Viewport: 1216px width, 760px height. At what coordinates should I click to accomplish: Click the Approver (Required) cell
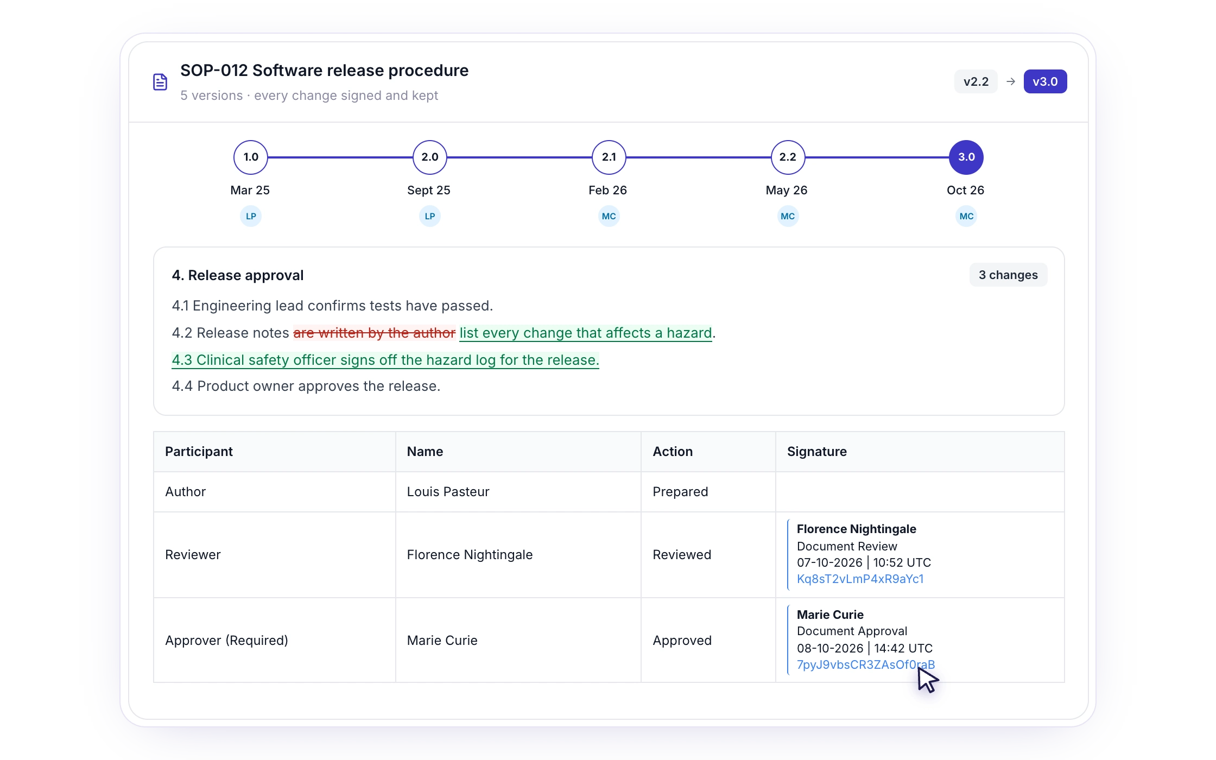(275, 641)
